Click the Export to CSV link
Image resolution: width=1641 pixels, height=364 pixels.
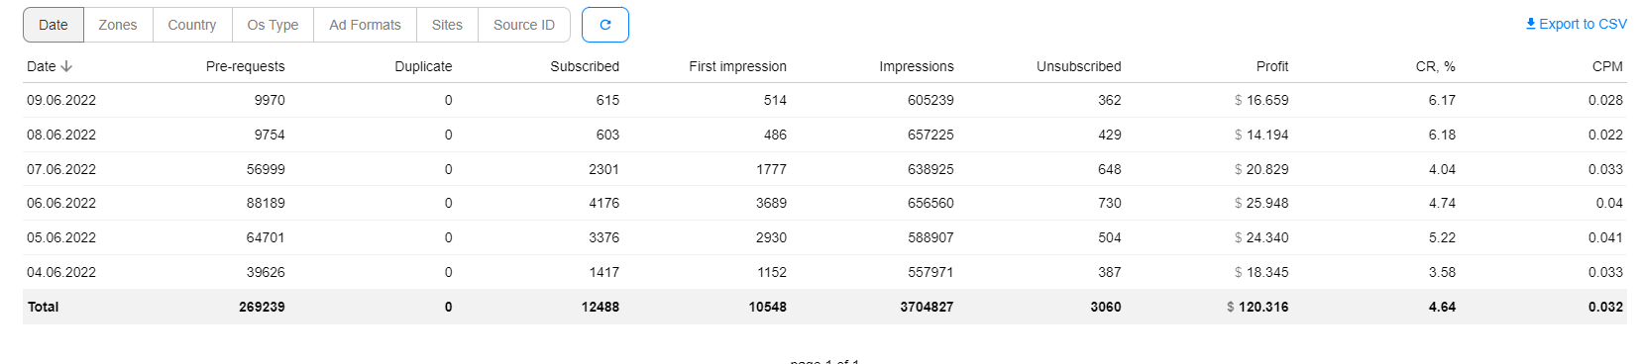click(1577, 24)
